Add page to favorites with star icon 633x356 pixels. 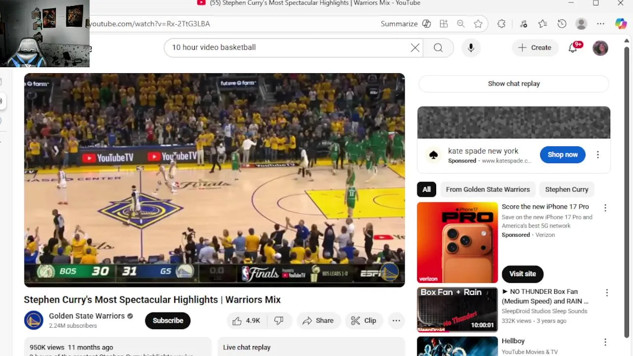[x=478, y=24]
